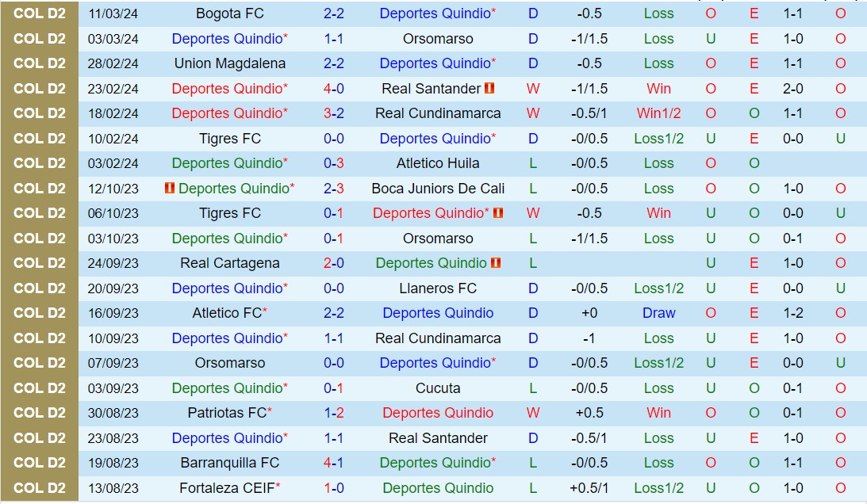
Task: Click the red card icon in the Boca Juniors De Cali row
Action: [169, 189]
